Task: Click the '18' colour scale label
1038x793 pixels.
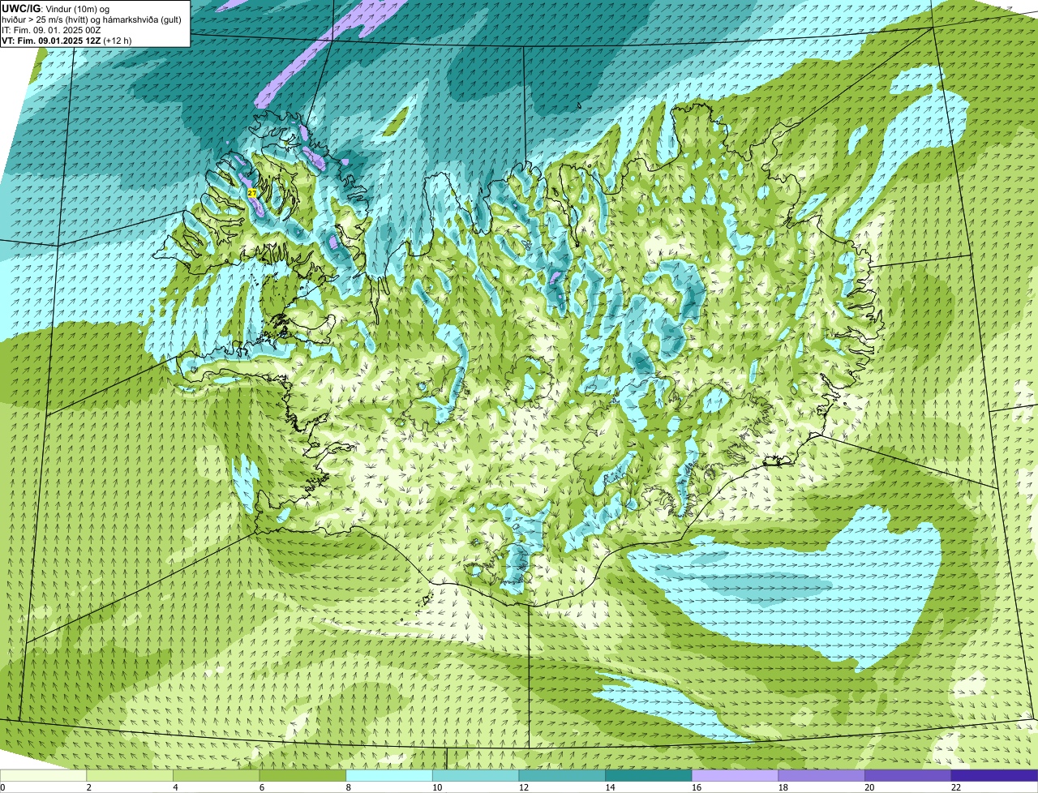Action: click(x=783, y=787)
